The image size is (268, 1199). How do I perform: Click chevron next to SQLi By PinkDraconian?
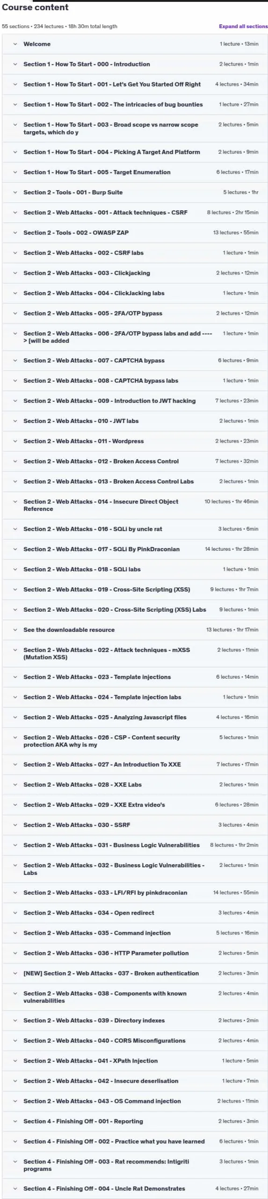[x=15, y=549]
